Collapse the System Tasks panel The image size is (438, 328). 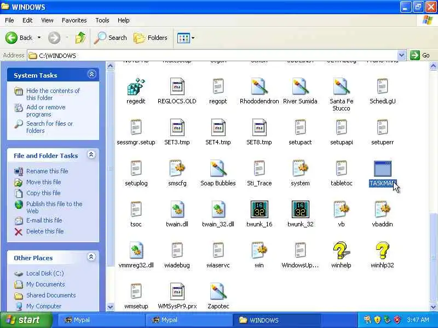tap(91, 74)
